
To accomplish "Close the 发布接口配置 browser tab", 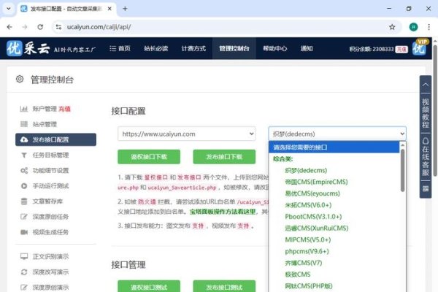I will [x=109, y=9].
